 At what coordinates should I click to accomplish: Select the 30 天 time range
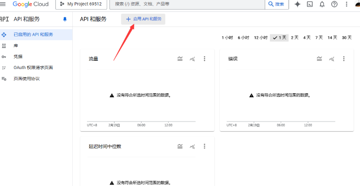[347, 38]
